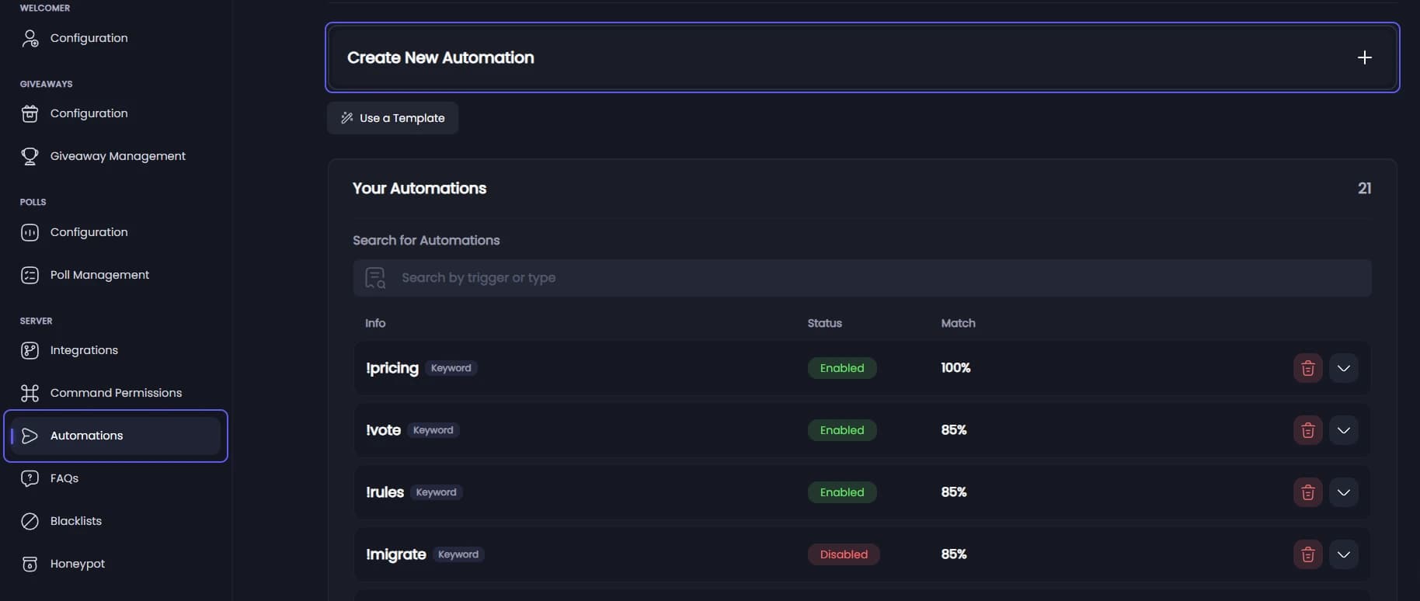
Task: Click the Status column header
Action: (x=824, y=323)
